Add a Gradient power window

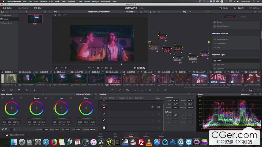pos(139,98)
